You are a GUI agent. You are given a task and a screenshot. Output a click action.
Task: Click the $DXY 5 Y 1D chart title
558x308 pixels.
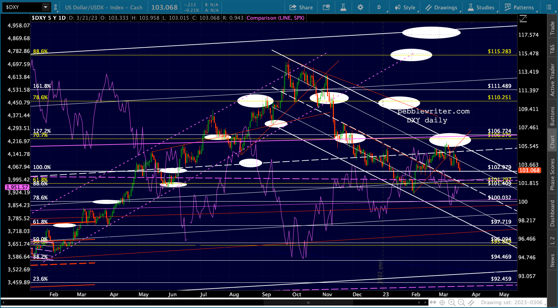48,18
